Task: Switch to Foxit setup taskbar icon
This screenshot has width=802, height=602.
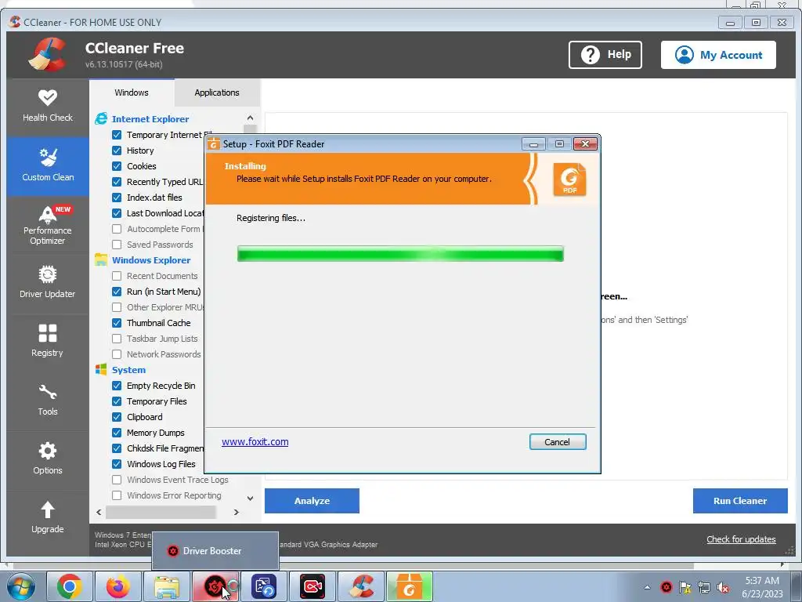Action: tap(409, 586)
